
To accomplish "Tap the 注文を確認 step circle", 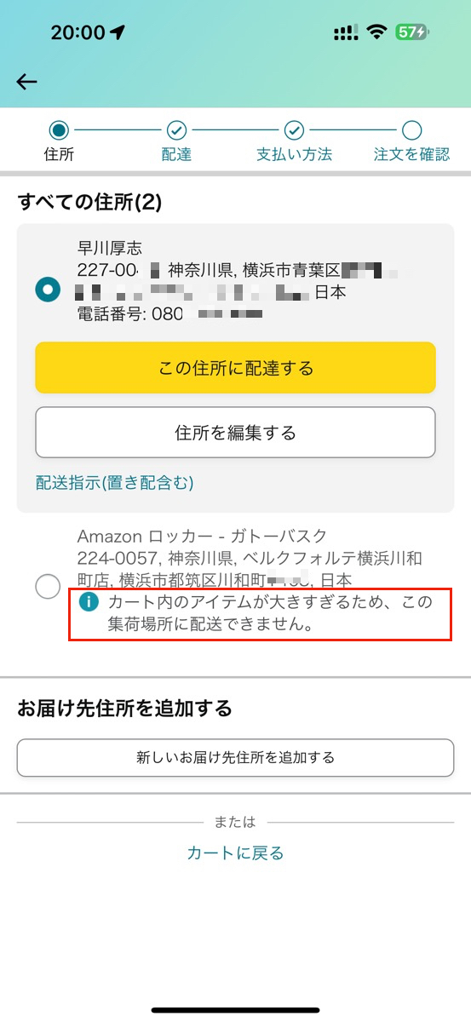I will pyautogui.click(x=412, y=130).
